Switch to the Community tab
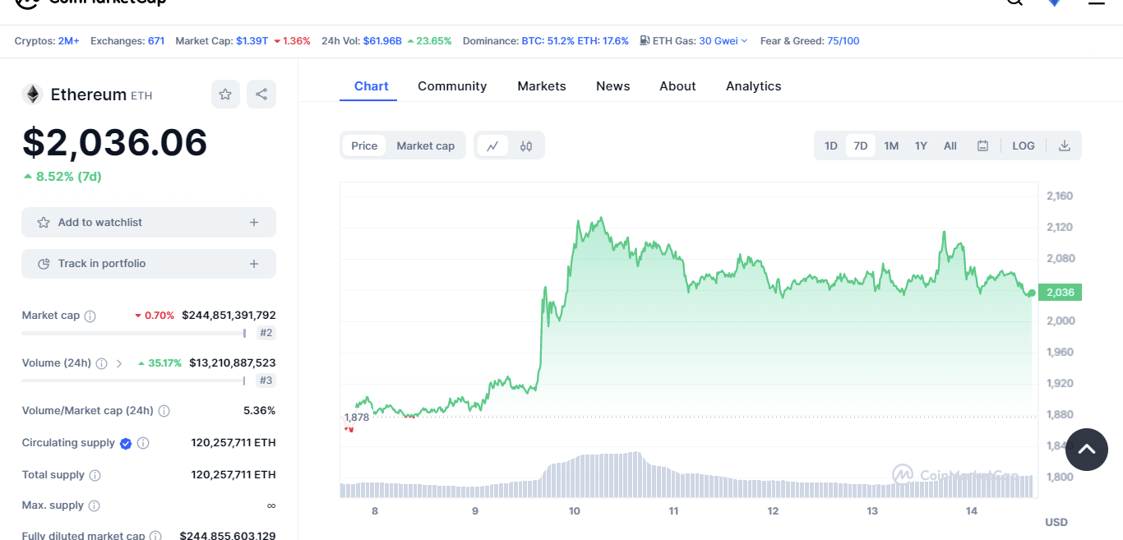This screenshot has height=540, width=1123. click(x=452, y=86)
